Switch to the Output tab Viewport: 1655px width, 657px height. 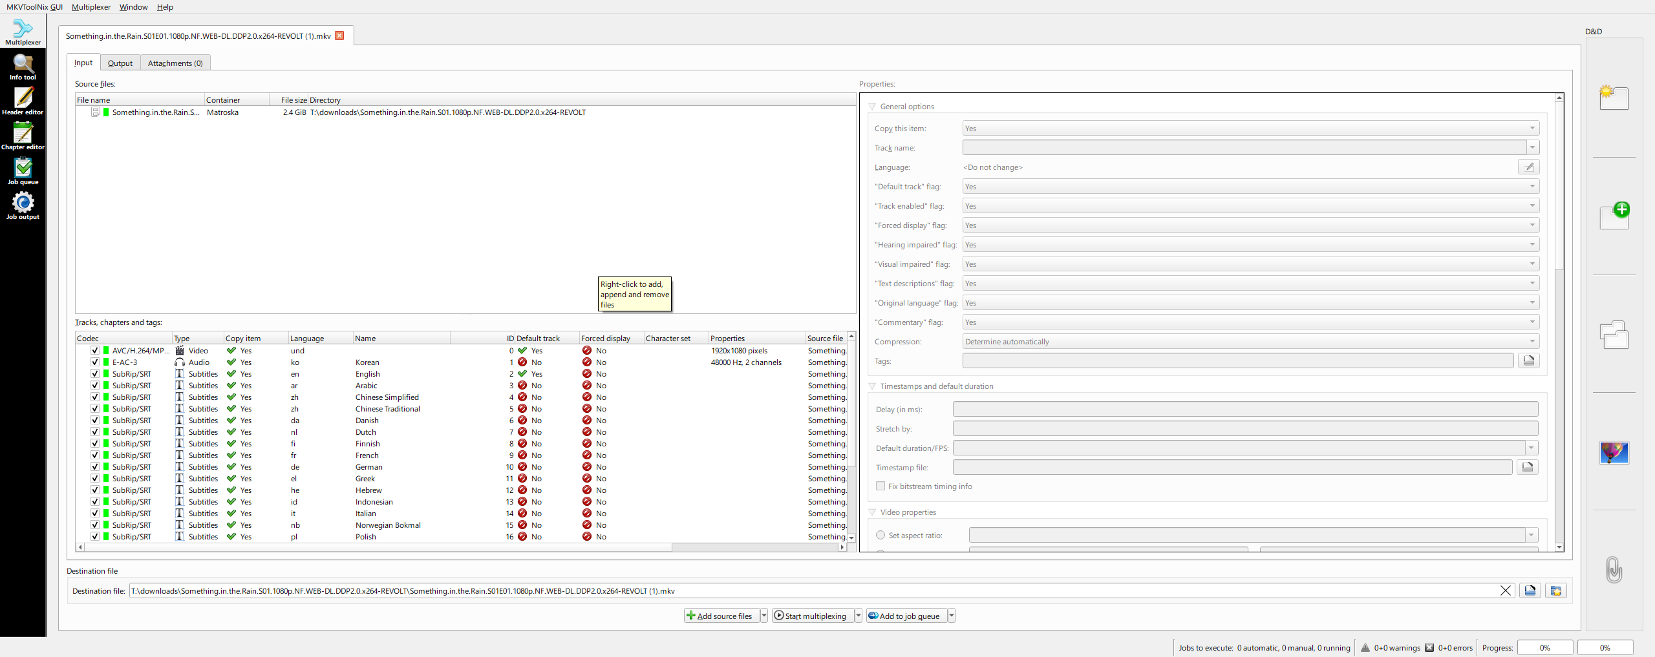tap(120, 63)
